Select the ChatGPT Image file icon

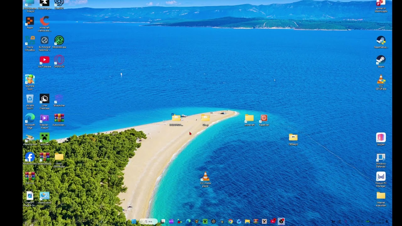[30, 199]
